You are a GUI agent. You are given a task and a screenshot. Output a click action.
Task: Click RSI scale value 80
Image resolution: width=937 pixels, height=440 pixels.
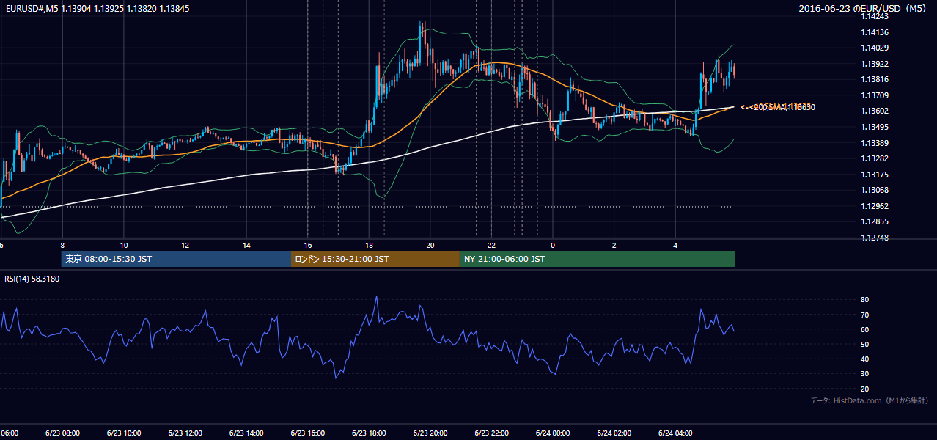[864, 300]
